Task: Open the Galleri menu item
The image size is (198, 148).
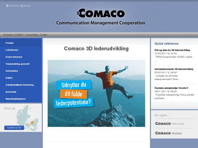Action: (x=9, y=78)
